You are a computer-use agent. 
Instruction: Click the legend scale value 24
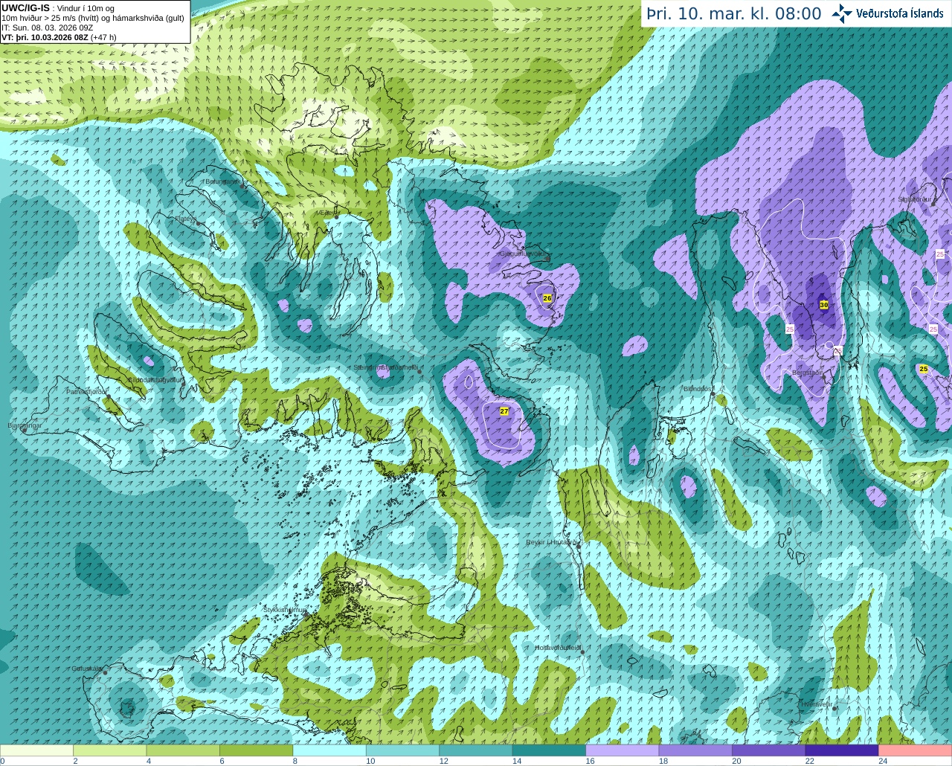click(x=882, y=762)
